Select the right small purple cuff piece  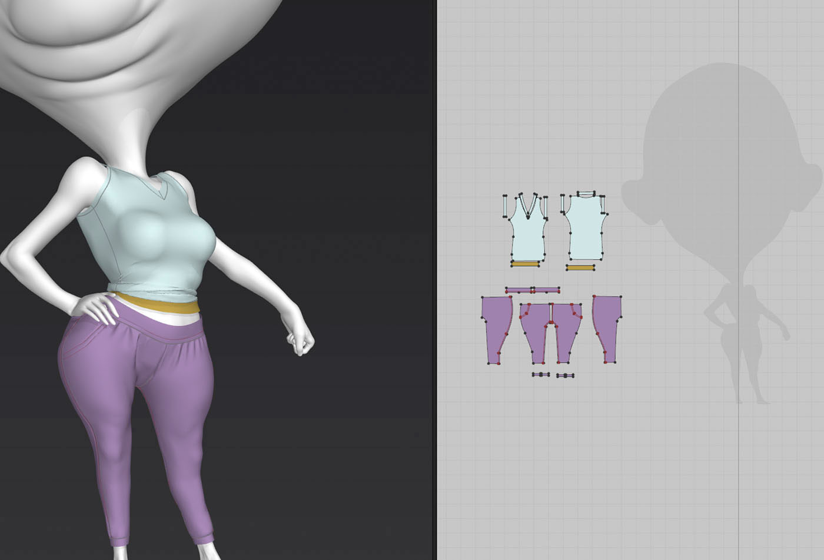565,375
